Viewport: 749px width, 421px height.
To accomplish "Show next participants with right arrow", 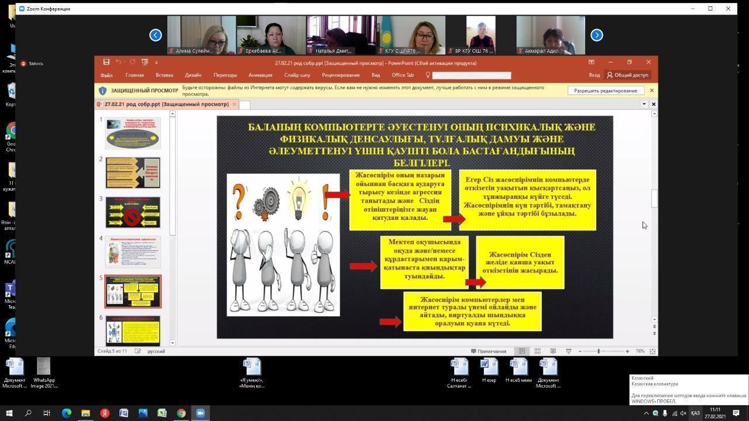I will 596,35.
